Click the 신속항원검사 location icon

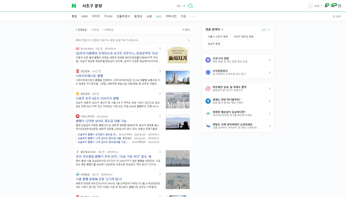tap(208, 72)
